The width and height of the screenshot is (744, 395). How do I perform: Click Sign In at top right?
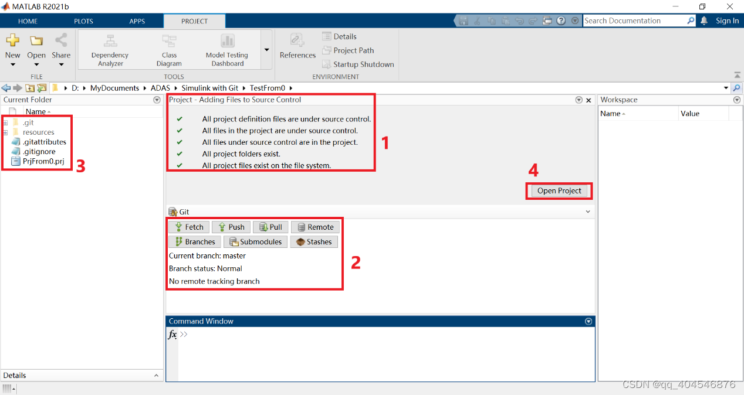point(727,21)
